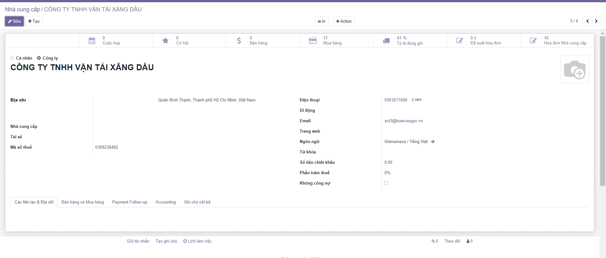
Task: Open the Cuộc họp calendar icon
Action: [92, 41]
